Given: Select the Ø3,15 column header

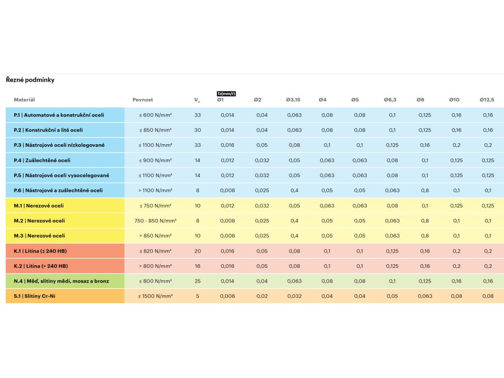Looking at the screenshot, I should [x=293, y=99].
